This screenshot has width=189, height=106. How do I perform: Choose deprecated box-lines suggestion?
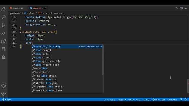(x=67, y=72)
